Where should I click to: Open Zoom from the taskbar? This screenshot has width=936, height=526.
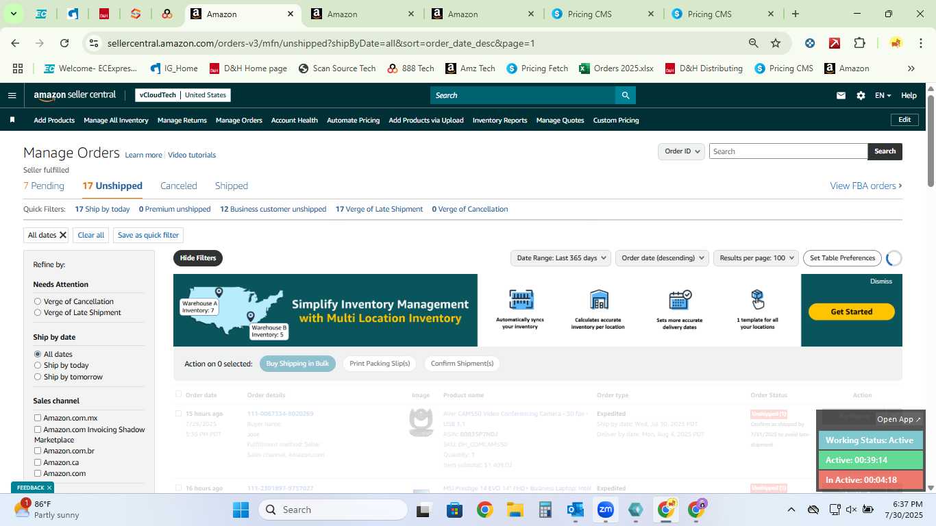click(x=605, y=510)
